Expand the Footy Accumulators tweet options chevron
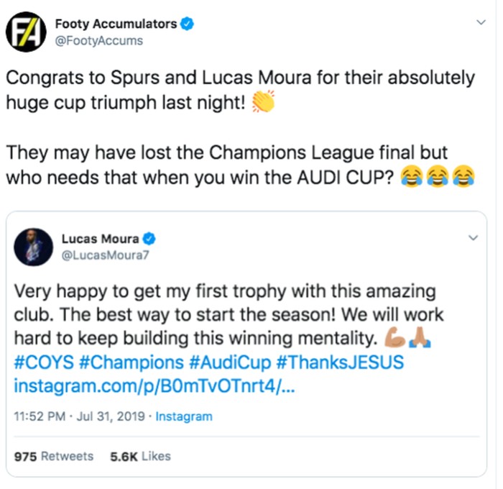 pyautogui.click(x=482, y=23)
